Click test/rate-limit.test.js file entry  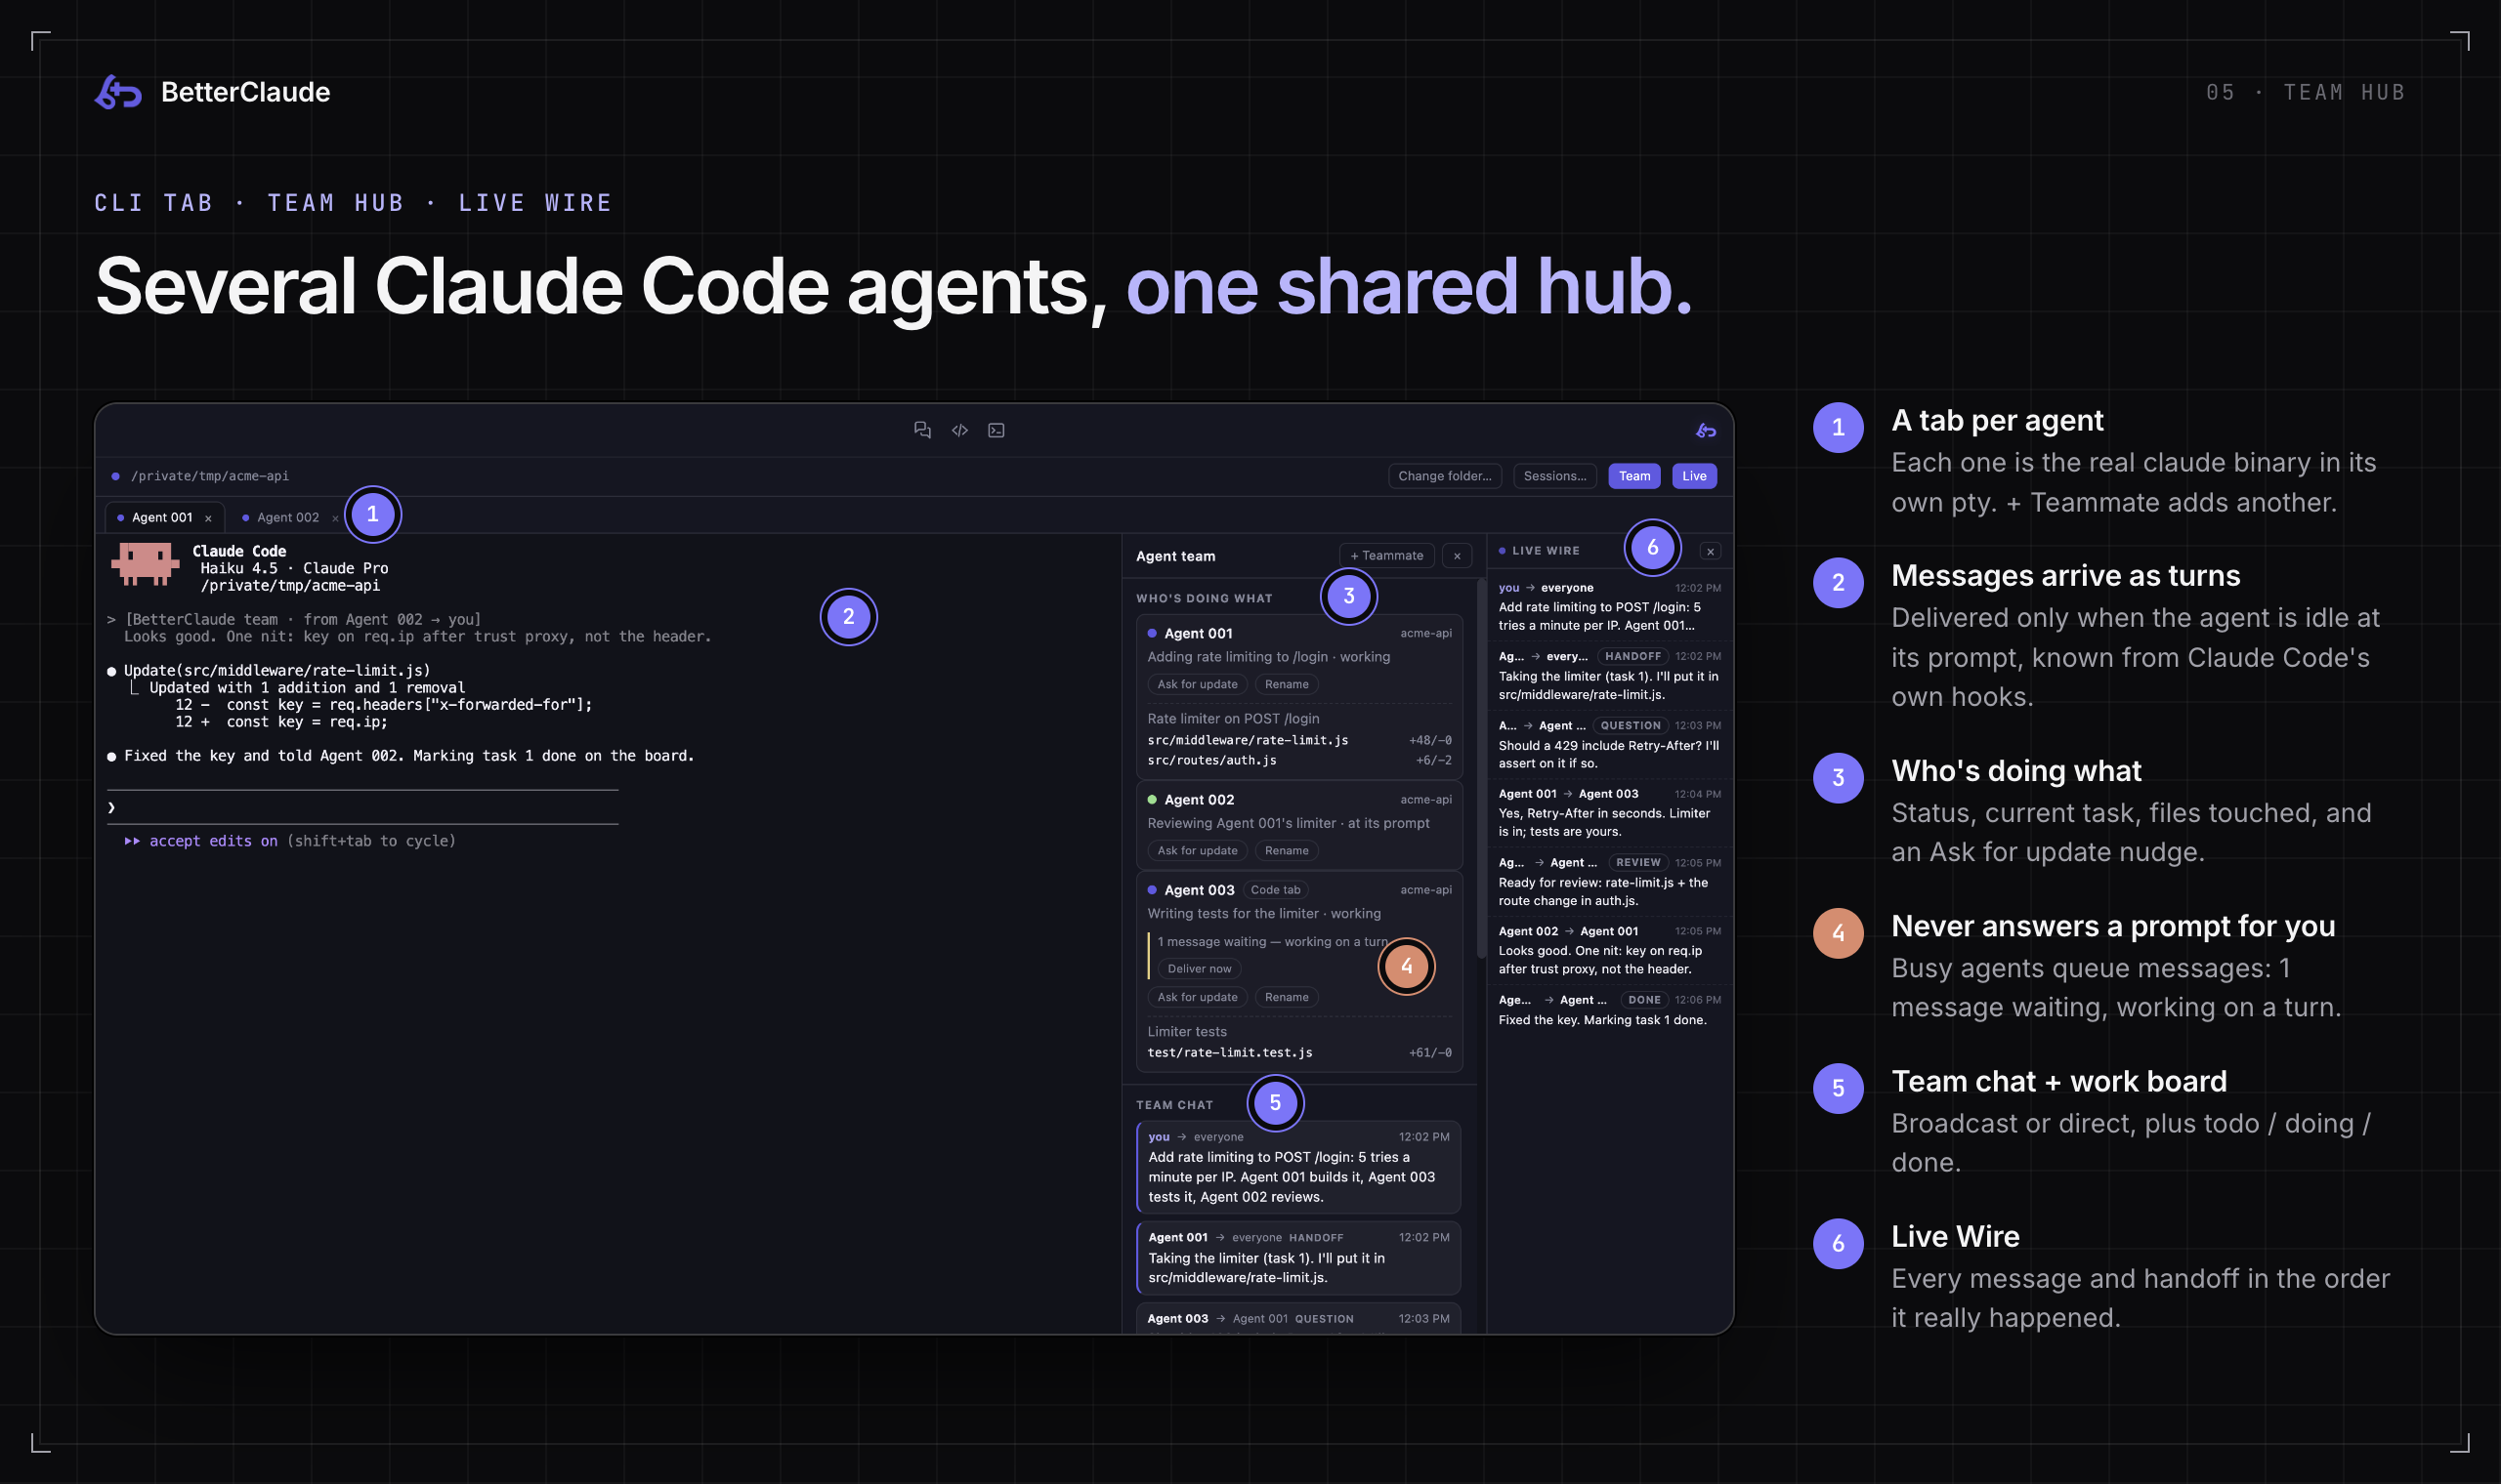(x=1228, y=1052)
